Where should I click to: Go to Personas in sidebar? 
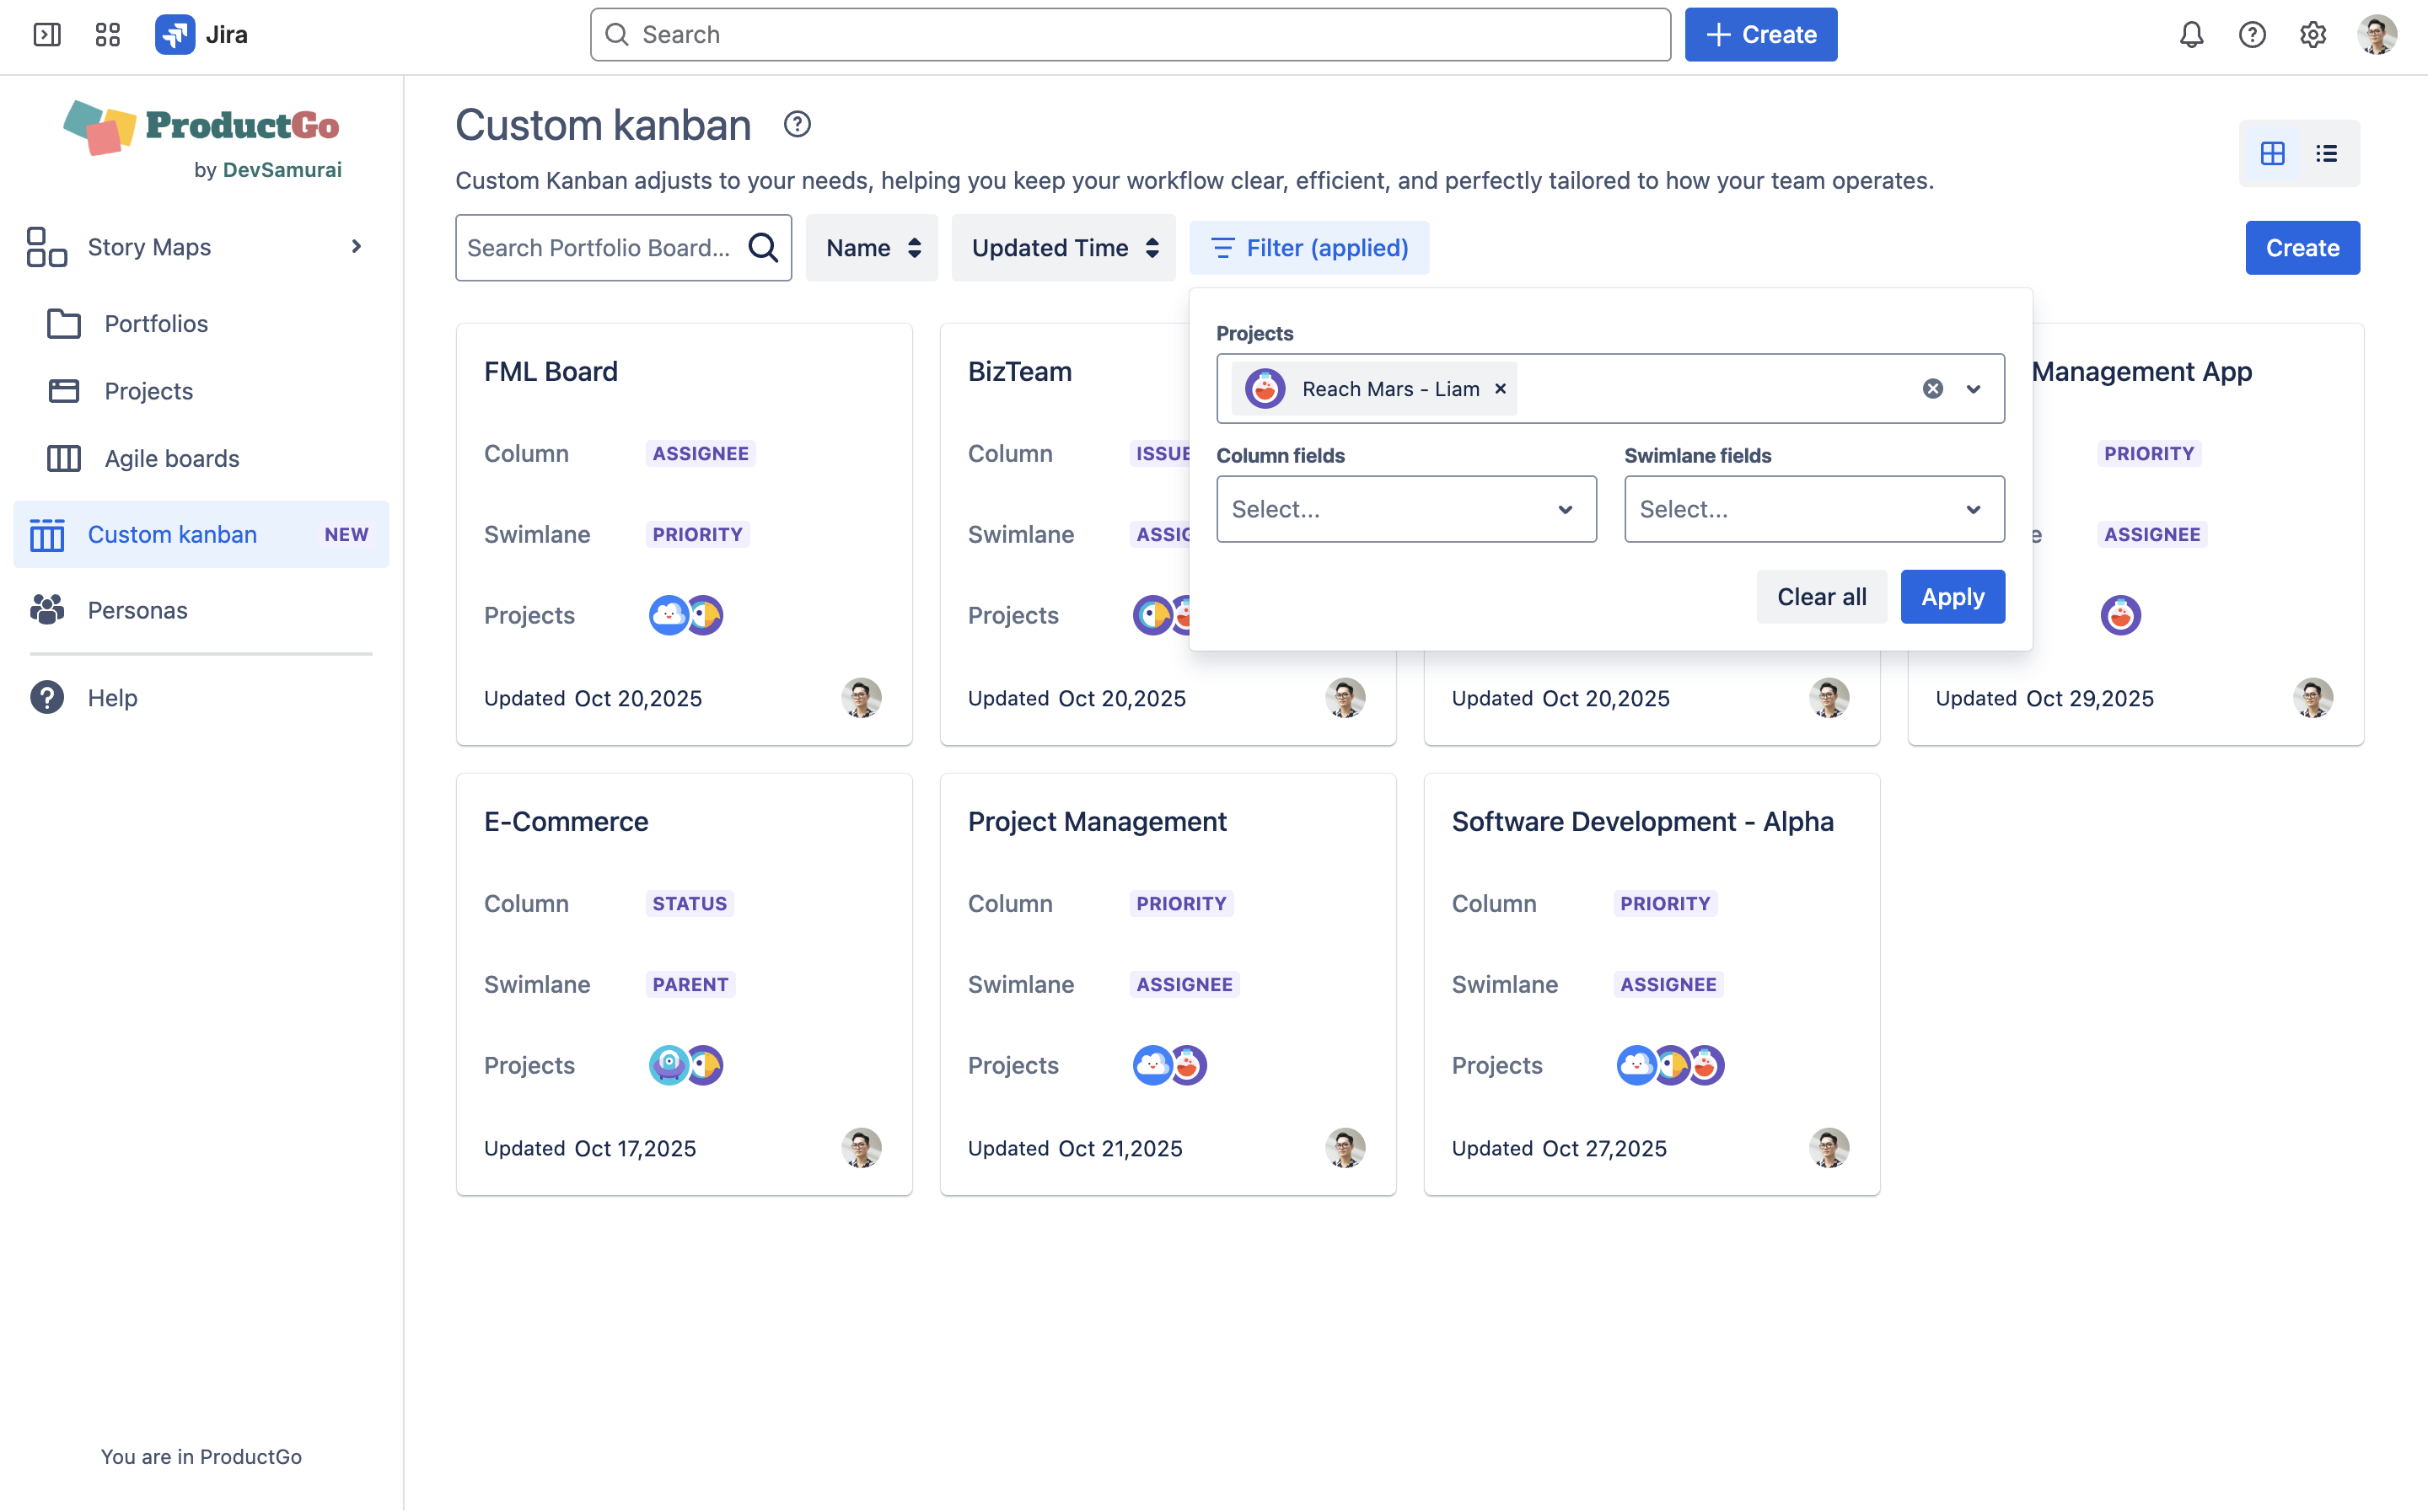[x=137, y=610]
